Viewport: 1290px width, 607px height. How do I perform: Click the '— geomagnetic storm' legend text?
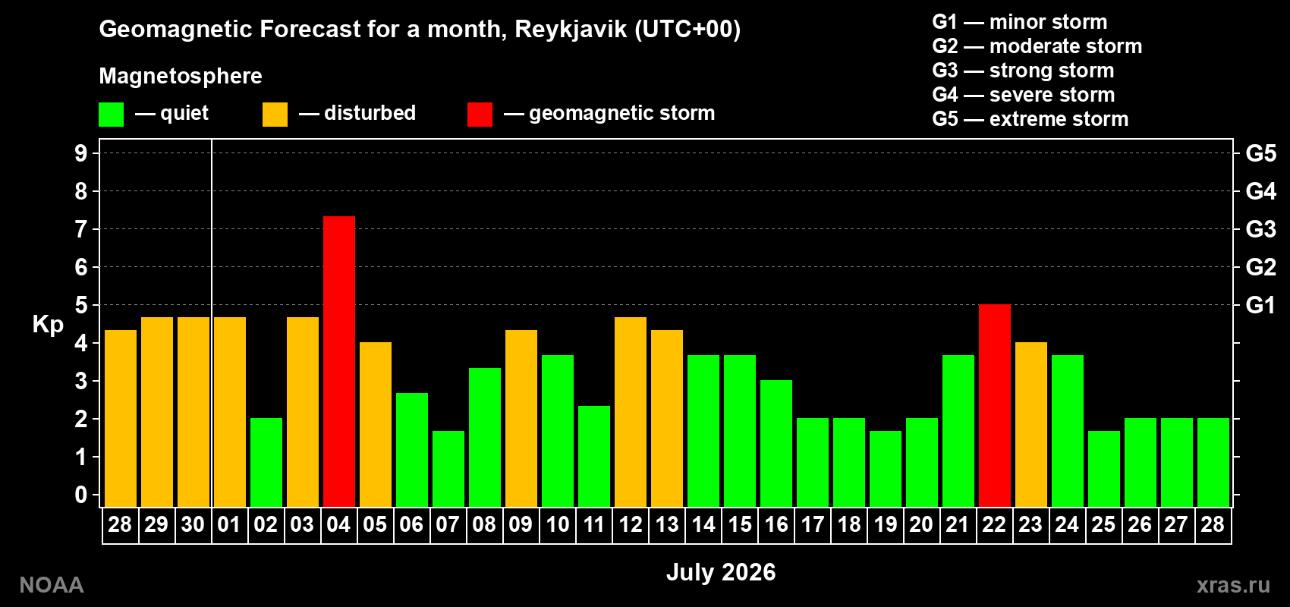609,113
